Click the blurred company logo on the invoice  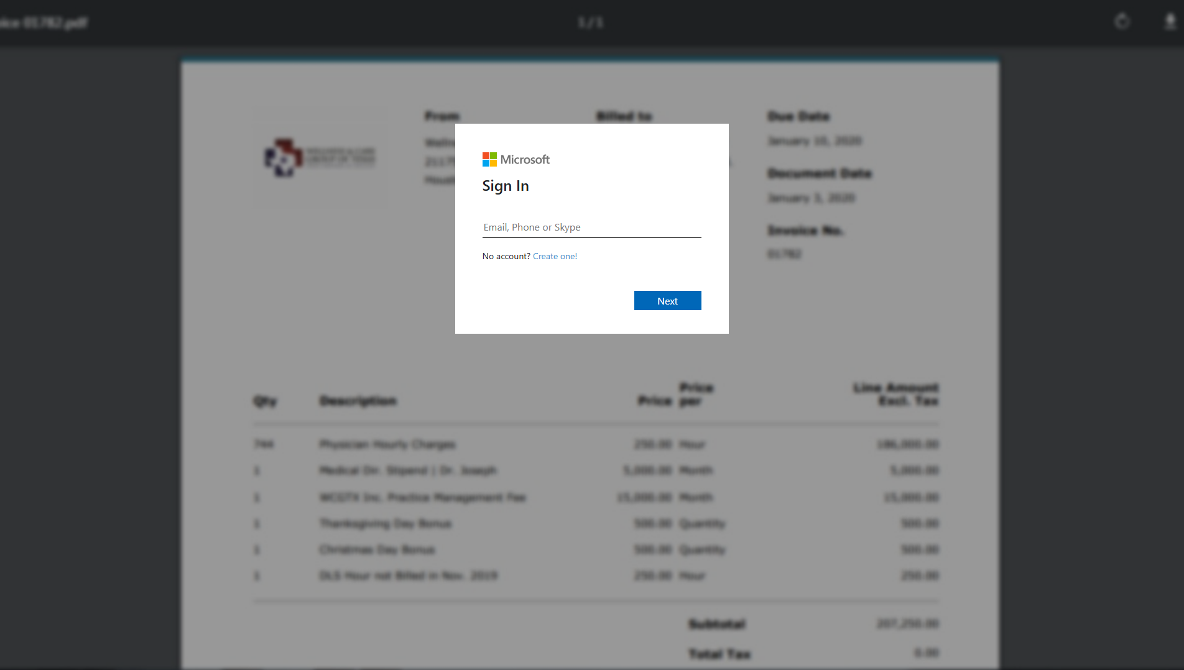coord(320,157)
